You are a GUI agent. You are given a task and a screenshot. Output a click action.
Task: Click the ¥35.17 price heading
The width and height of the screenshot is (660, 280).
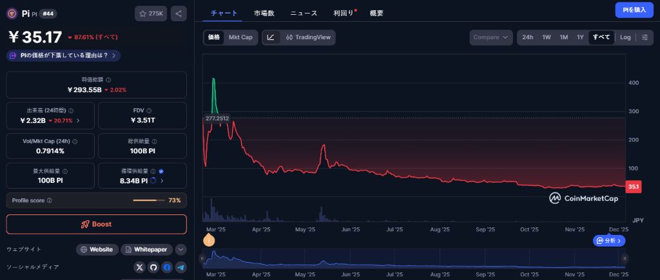(35, 37)
